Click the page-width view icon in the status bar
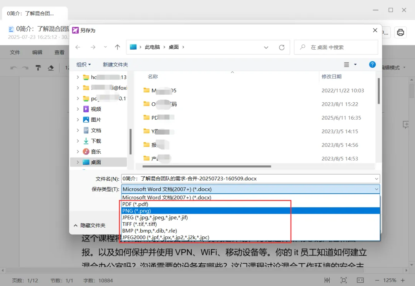415x286 pixels. coord(360,280)
